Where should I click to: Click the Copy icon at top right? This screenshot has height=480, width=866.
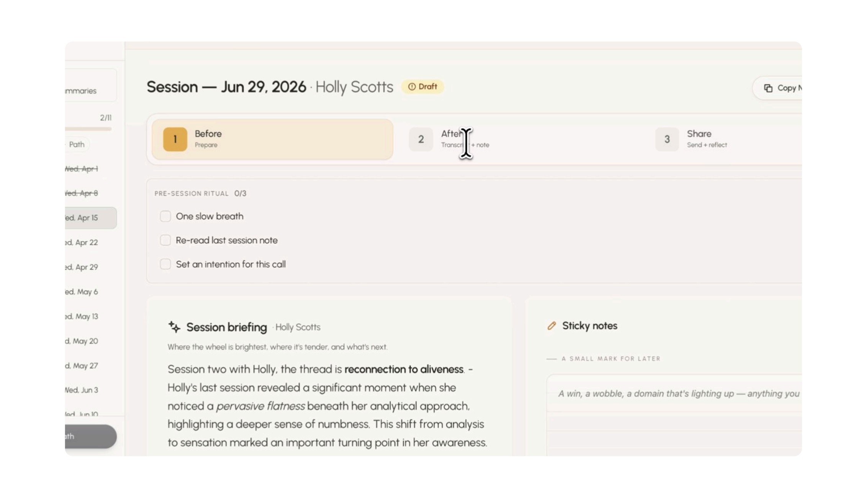pos(768,88)
